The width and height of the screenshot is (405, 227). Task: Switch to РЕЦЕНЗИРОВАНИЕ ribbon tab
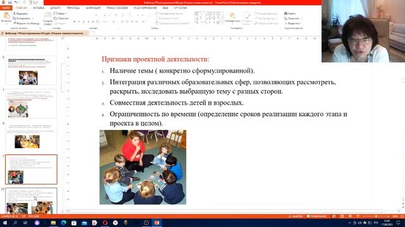(145, 8)
